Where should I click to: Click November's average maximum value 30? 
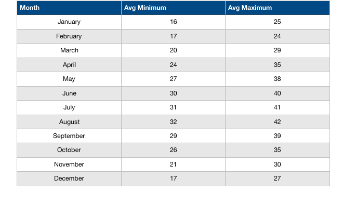tap(277, 164)
